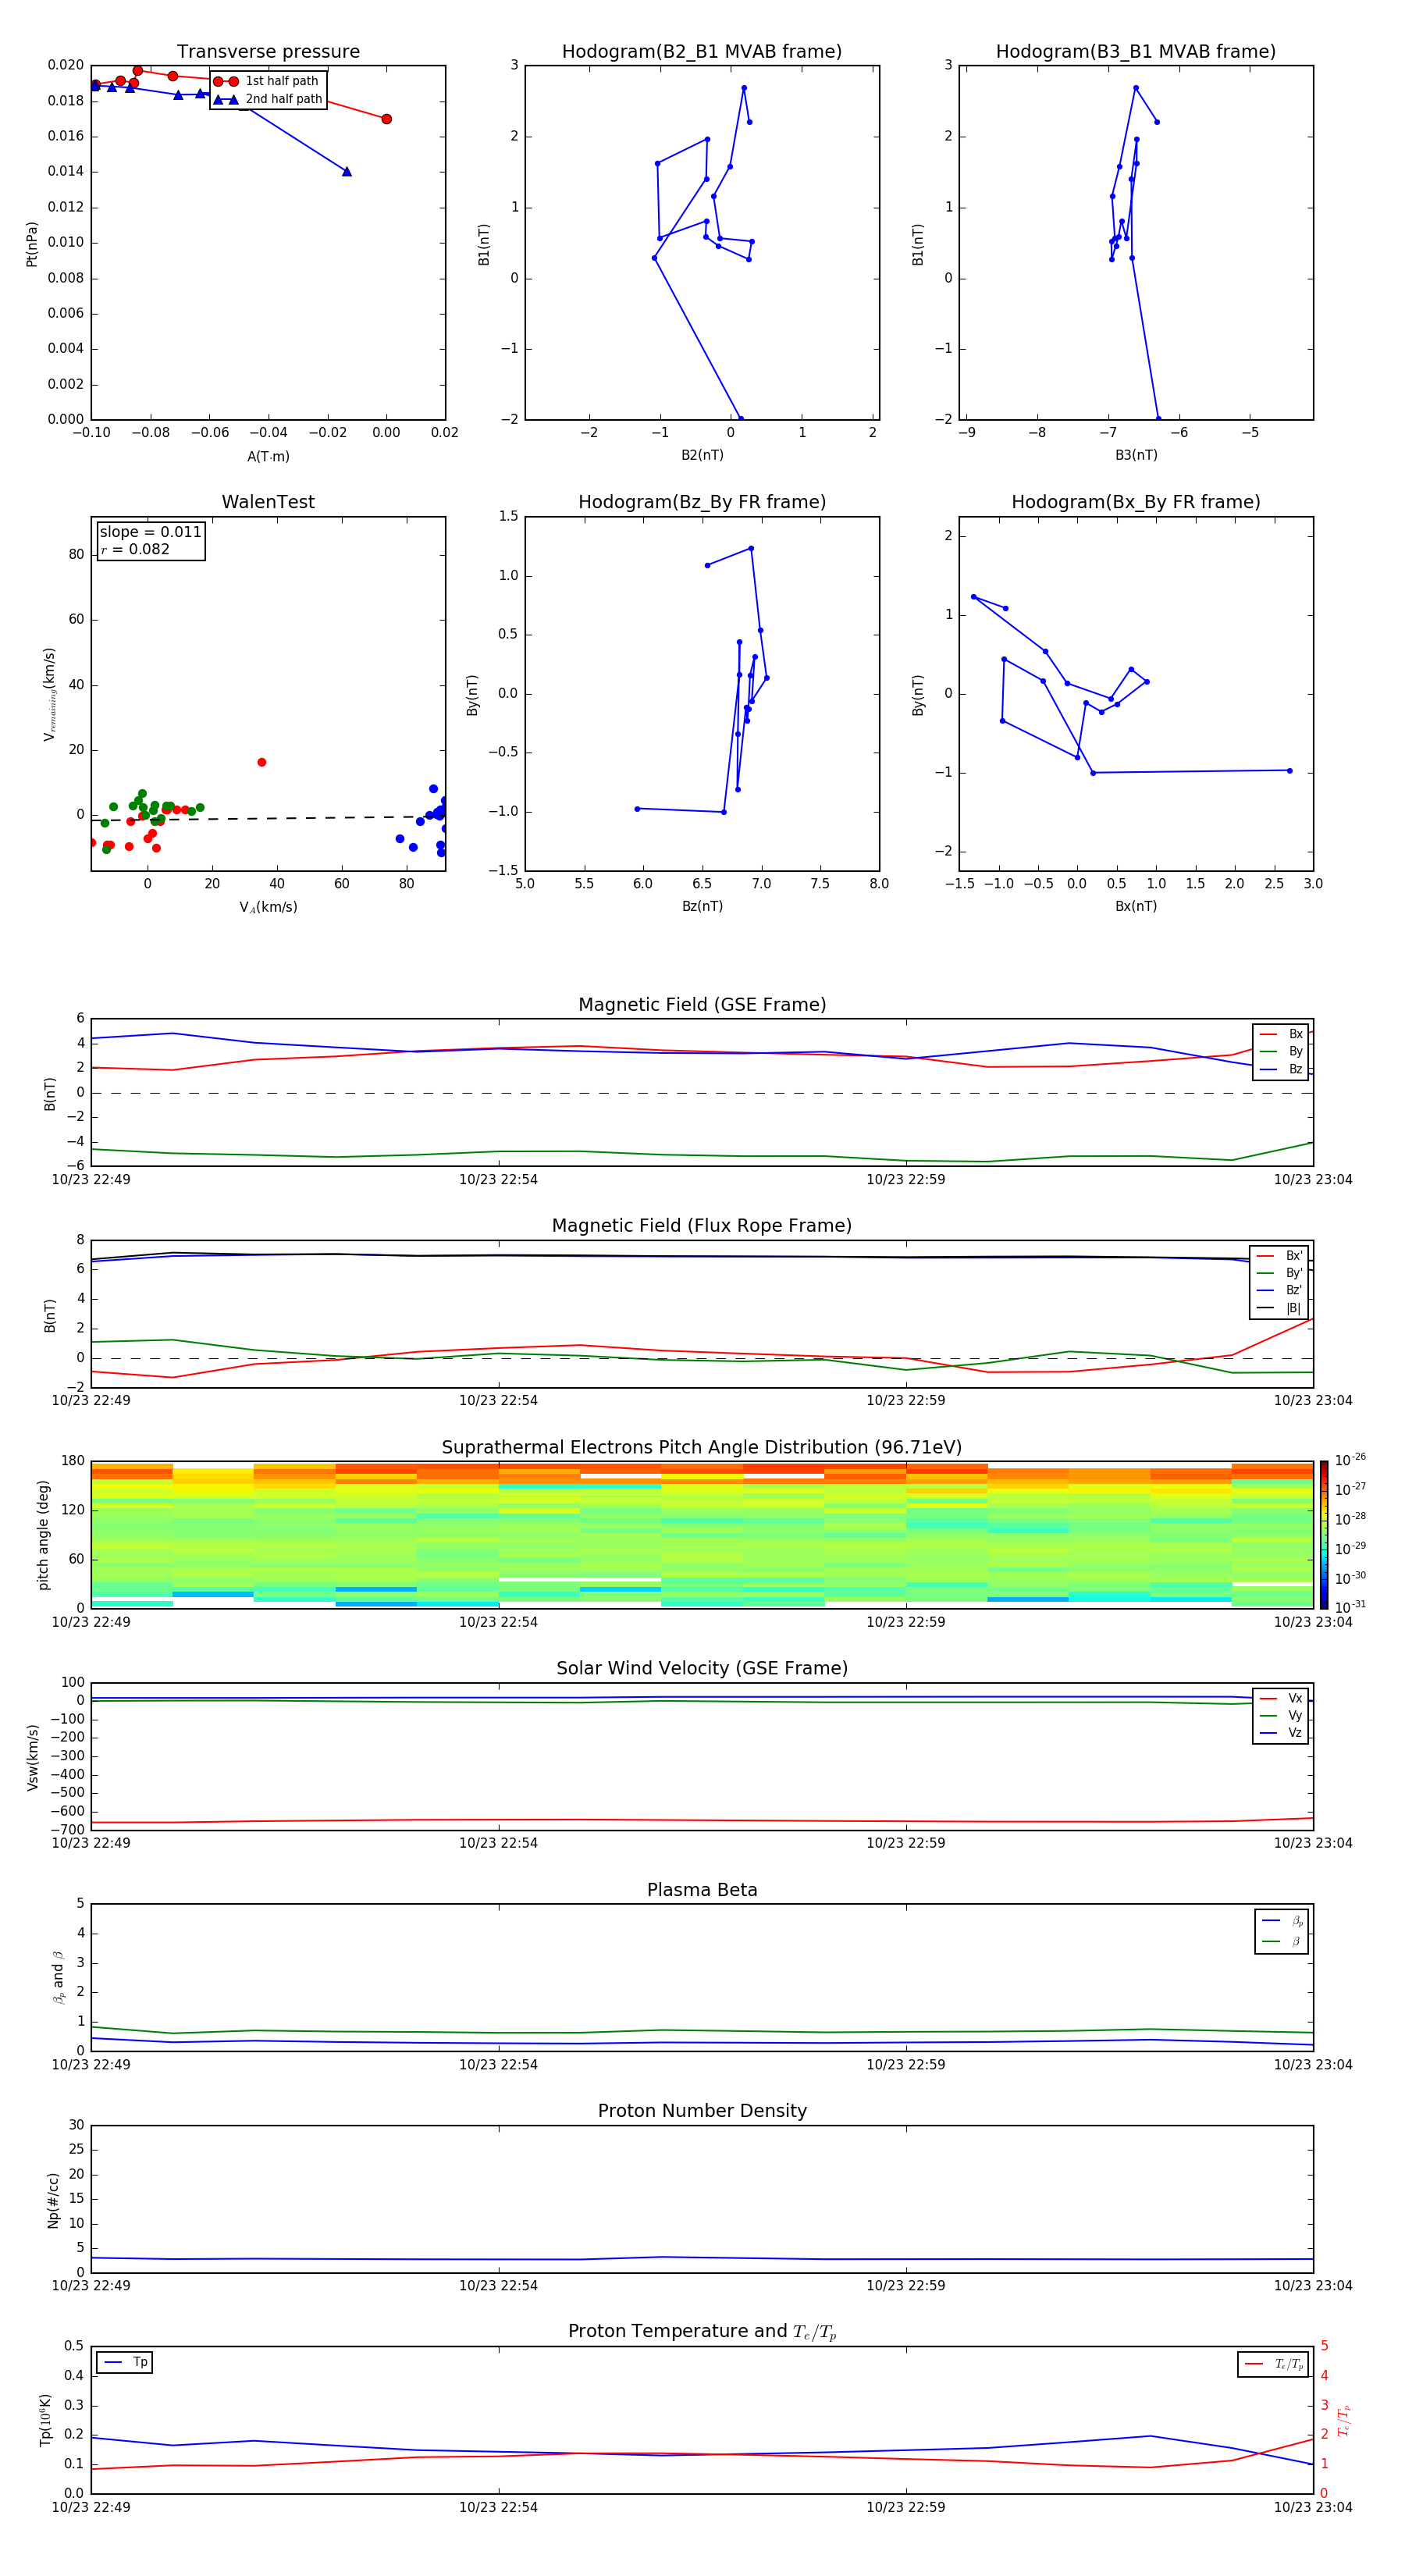Click the 'pitch angle (deg)' axis label
The image size is (1405, 2576).
(43, 1534)
